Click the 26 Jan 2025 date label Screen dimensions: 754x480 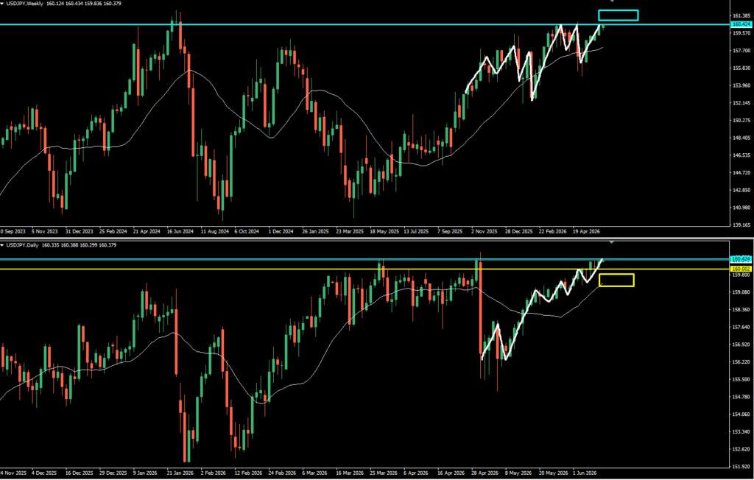point(317,231)
